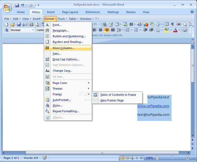This screenshot has height=162, width=197.
Task: Open Word Help question mark icon
Action: pos(192,12)
